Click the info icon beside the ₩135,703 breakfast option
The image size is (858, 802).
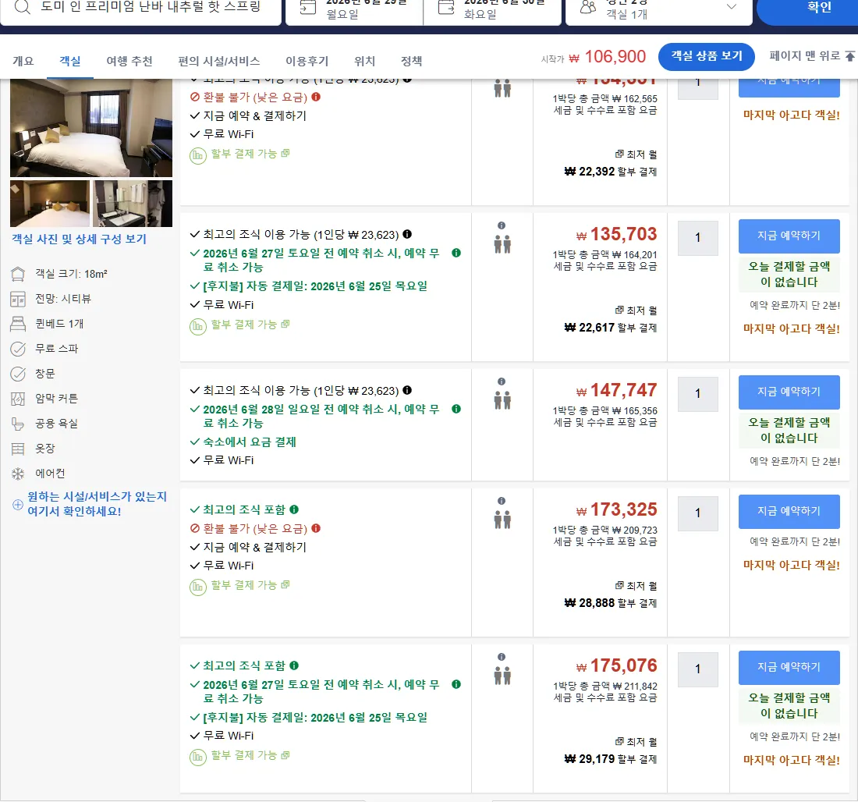tap(407, 234)
